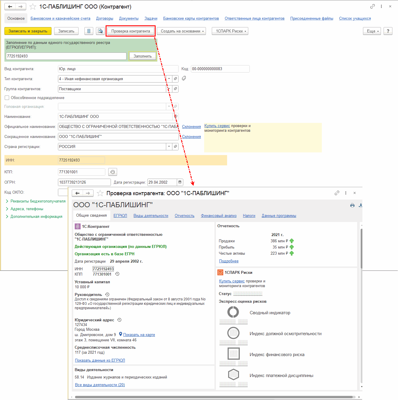
Task: Expand the Создать на основании menu
Action: pyautogui.click(x=181, y=31)
